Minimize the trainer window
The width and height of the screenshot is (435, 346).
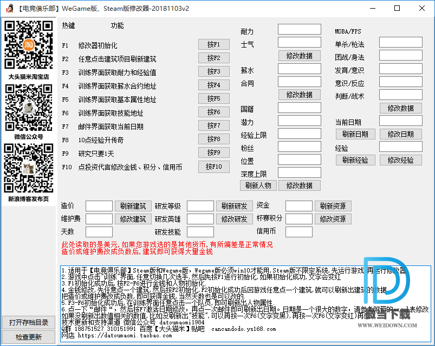373,8
